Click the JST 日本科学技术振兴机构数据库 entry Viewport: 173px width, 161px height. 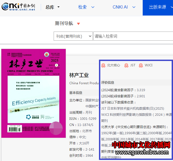coord(132,108)
